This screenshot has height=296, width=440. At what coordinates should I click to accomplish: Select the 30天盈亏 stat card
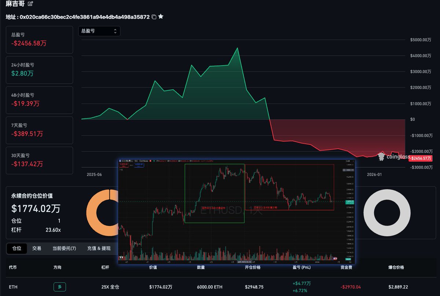click(x=39, y=160)
